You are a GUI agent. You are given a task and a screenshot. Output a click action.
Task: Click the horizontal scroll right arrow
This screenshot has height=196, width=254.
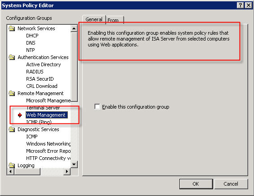click(x=67, y=172)
